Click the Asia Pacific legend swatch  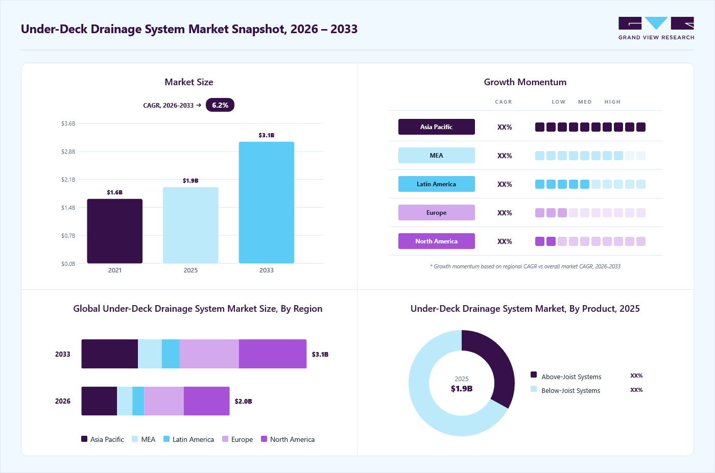click(84, 439)
